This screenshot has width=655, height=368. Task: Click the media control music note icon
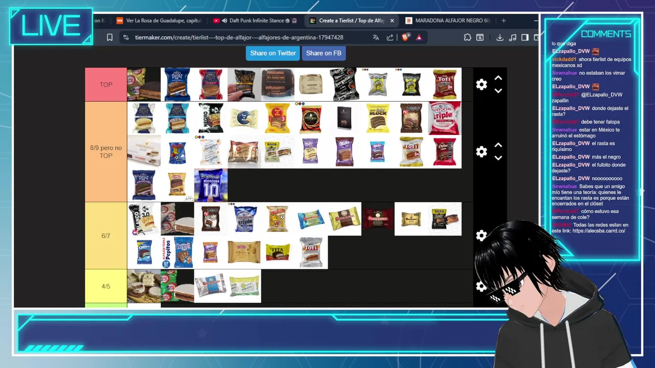tap(512, 37)
